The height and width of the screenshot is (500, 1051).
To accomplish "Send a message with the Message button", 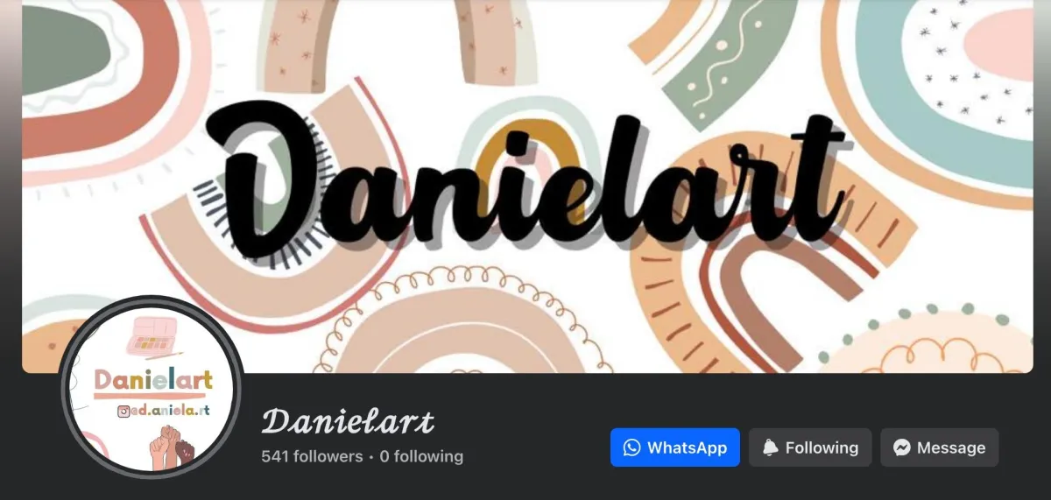I will [x=940, y=447].
